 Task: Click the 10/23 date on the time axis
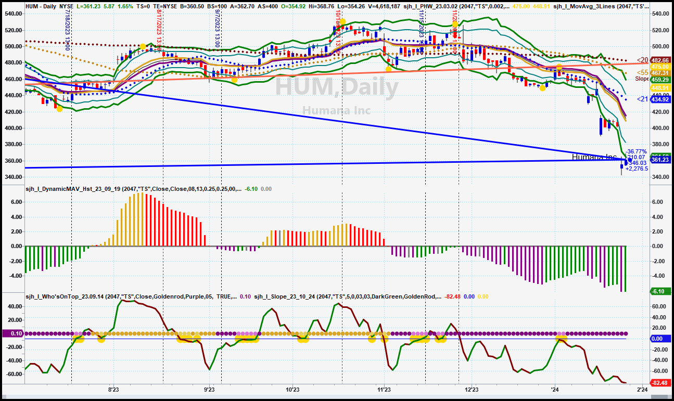point(293,389)
